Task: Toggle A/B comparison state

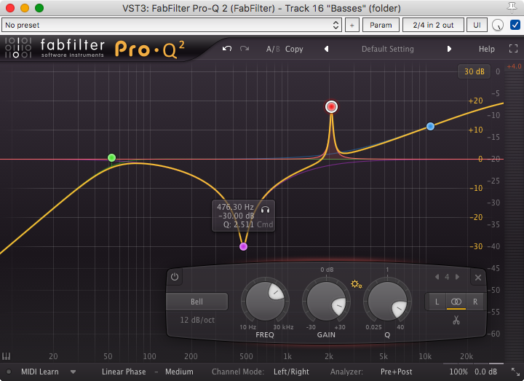Action: pyautogui.click(x=273, y=49)
